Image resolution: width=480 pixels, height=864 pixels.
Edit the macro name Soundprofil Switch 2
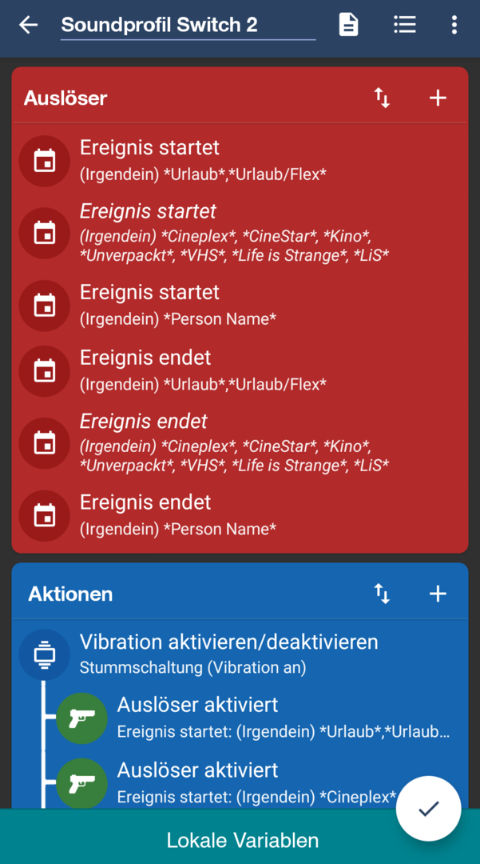(188, 25)
